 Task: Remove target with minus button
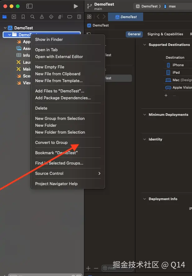pos(96,268)
